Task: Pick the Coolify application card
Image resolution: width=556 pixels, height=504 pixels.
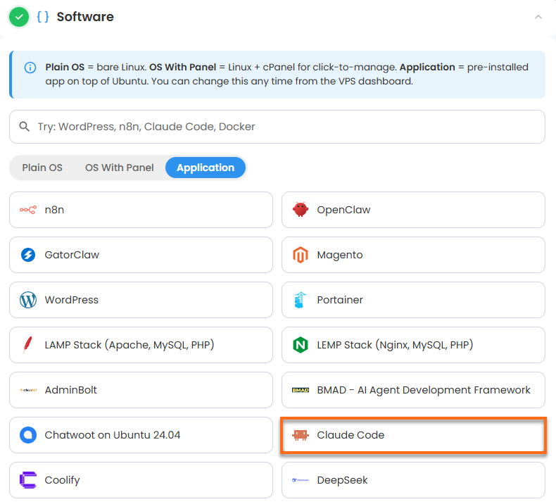Action: coord(141,480)
